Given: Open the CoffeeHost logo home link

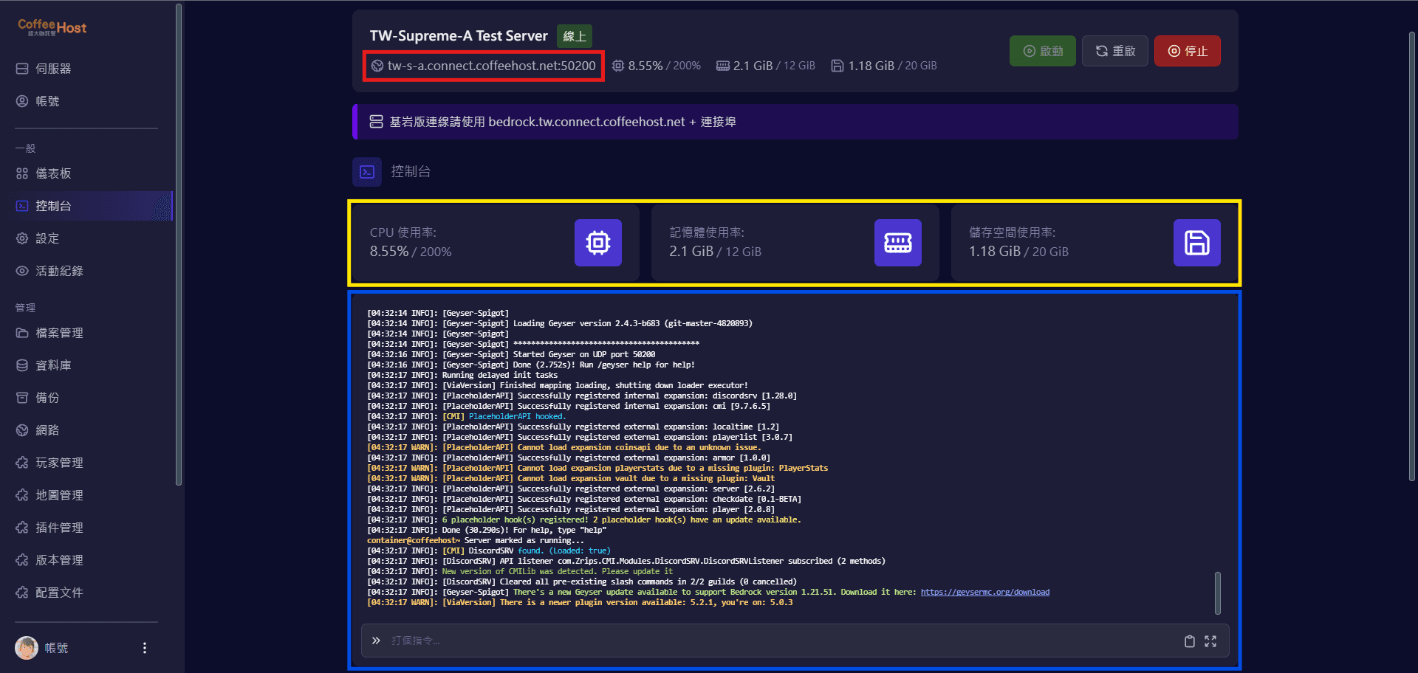Looking at the screenshot, I should coord(52,28).
